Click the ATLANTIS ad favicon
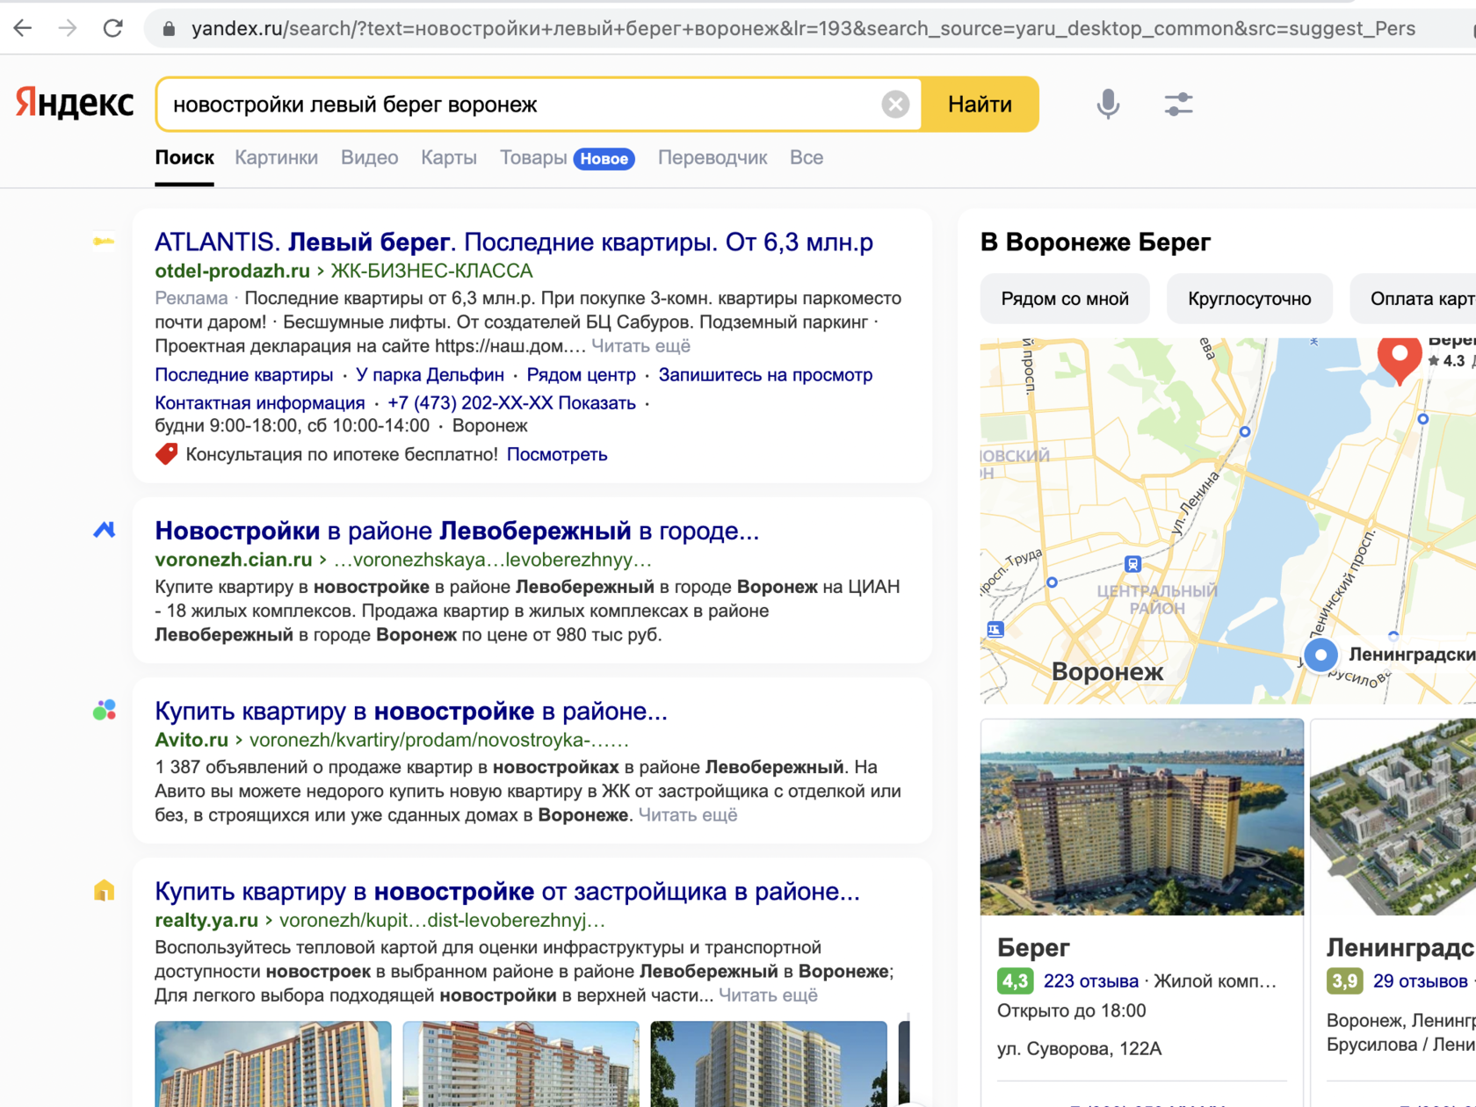 tap(104, 242)
